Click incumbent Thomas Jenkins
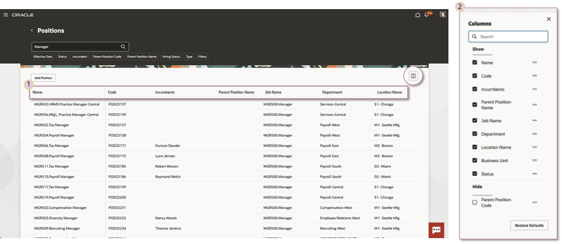Viewport: 562px width, 244px height. (x=168, y=228)
